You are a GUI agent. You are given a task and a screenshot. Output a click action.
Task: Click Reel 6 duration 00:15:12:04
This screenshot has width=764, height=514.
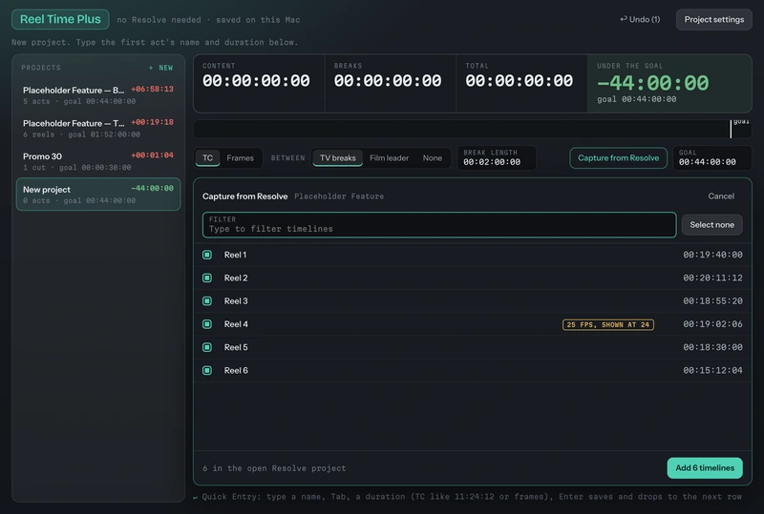(712, 370)
